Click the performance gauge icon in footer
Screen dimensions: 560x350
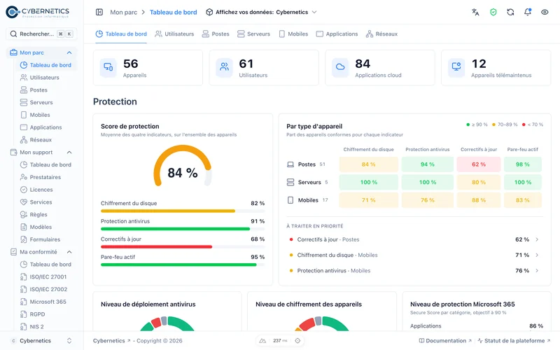point(262,341)
